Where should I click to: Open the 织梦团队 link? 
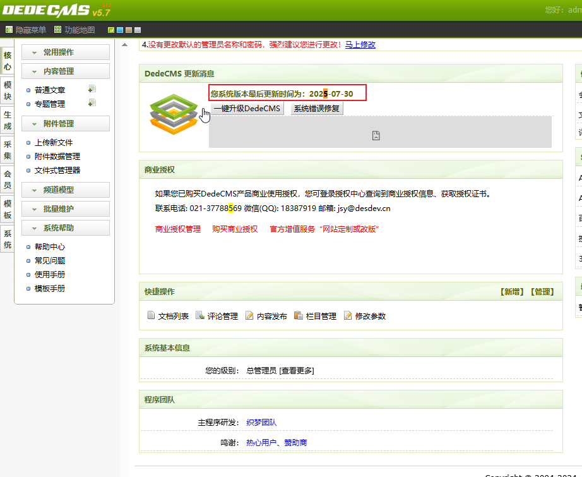261,423
